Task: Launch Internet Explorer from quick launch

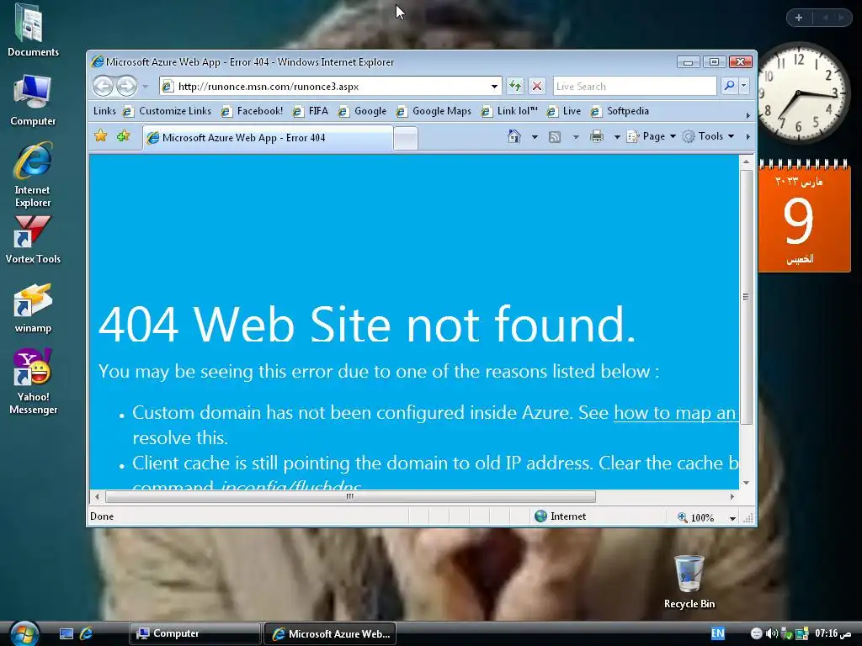Action: [x=87, y=633]
